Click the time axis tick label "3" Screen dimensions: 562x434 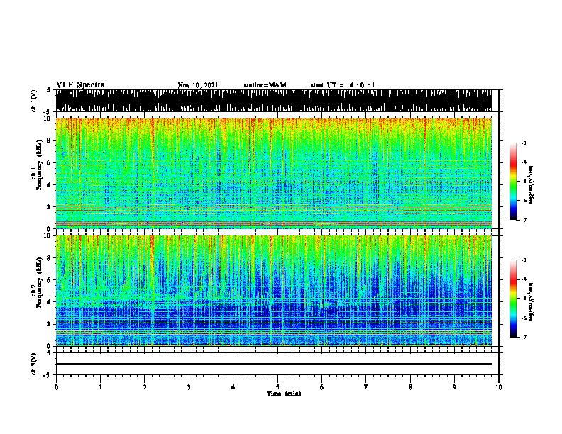tap(189, 387)
